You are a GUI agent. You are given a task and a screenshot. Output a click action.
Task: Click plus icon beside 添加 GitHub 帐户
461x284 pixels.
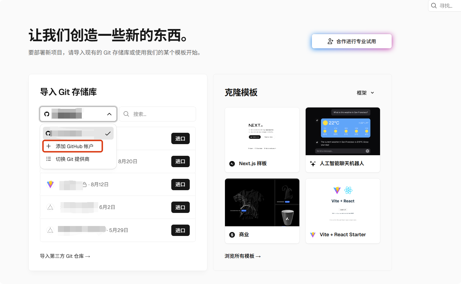point(49,146)
